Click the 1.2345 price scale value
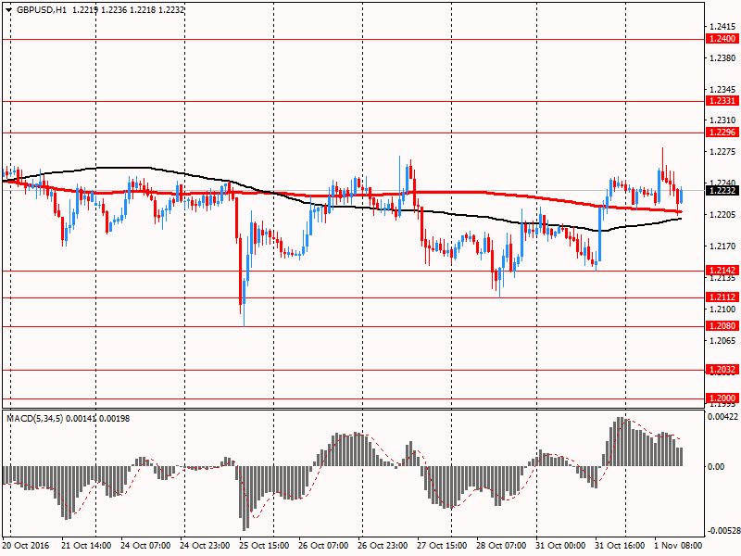 [x=722, y=89]
